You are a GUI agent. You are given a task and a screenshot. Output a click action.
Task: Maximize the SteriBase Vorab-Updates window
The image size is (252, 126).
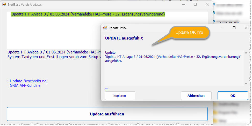[x=195, y=4]
